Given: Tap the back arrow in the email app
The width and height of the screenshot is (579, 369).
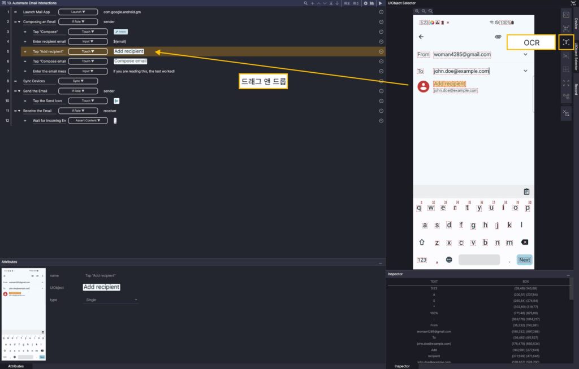Looking at the screenshot, I should pos(421,37).
